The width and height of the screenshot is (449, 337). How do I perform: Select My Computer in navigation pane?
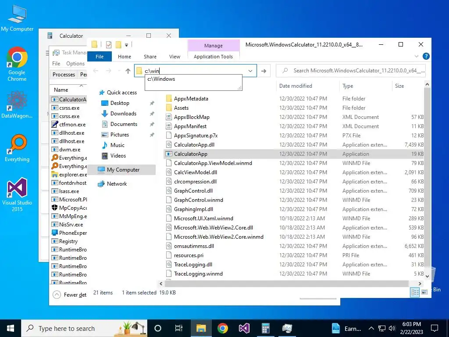(123, 170)
